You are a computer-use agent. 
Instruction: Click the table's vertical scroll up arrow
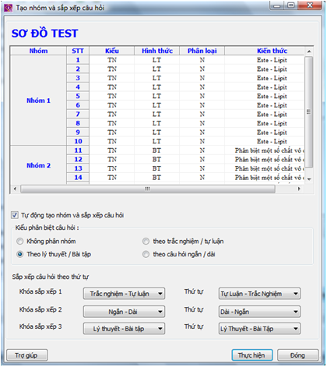coord(309,51)
